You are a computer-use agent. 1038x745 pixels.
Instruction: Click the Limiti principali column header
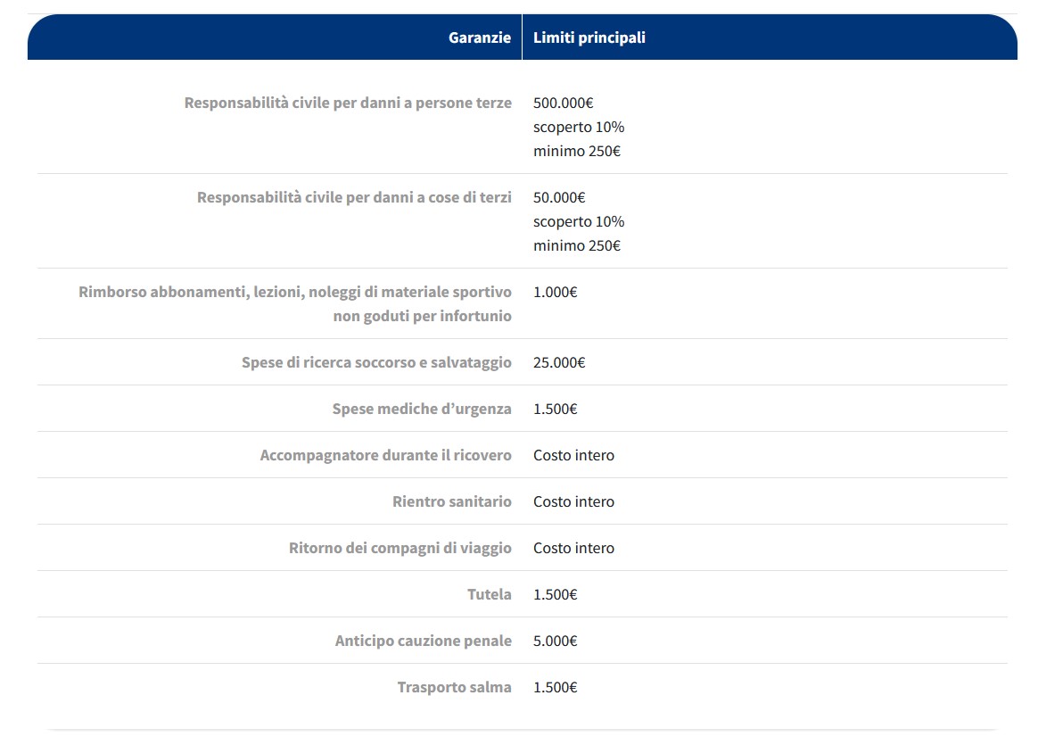(589, 37)
